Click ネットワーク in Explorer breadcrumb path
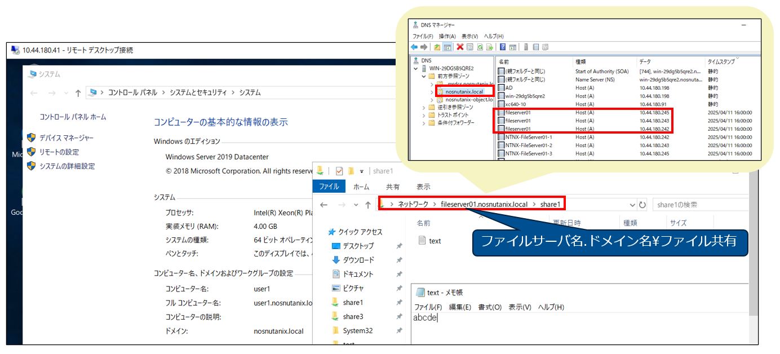The width and height of the screenshot is (780, 354). coord(413,204)
